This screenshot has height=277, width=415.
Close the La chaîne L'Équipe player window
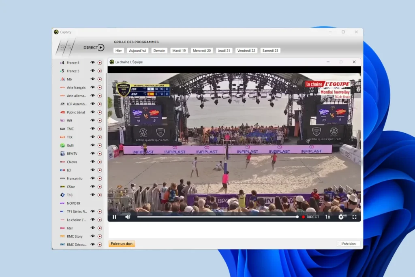354,62
